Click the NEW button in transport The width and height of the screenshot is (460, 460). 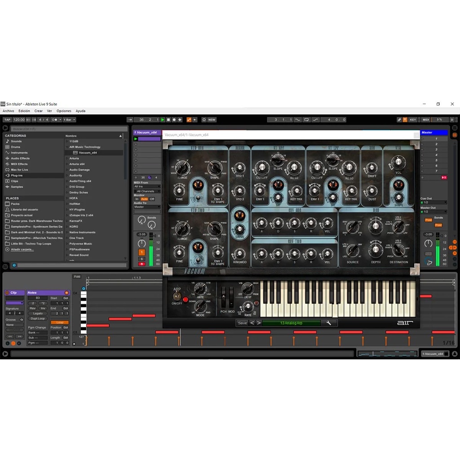click(x=212, y=119)
